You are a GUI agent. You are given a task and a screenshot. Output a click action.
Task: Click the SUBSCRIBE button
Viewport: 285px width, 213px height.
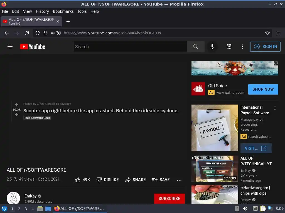169,199
